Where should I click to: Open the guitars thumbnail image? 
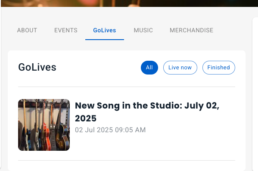click(44, 125)
